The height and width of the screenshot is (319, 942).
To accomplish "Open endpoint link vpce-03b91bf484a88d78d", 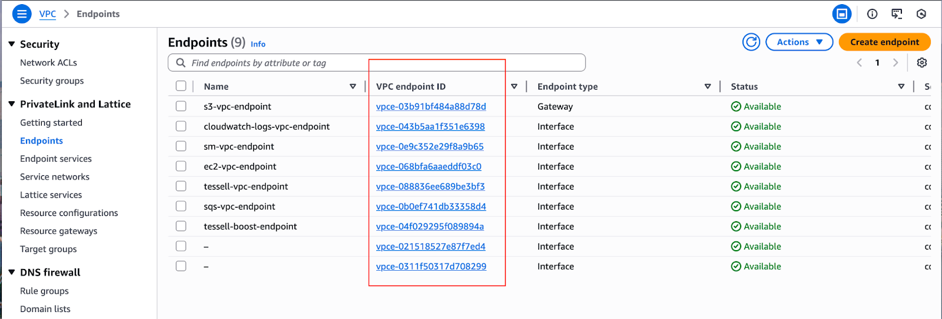I will tap(431, 107).
